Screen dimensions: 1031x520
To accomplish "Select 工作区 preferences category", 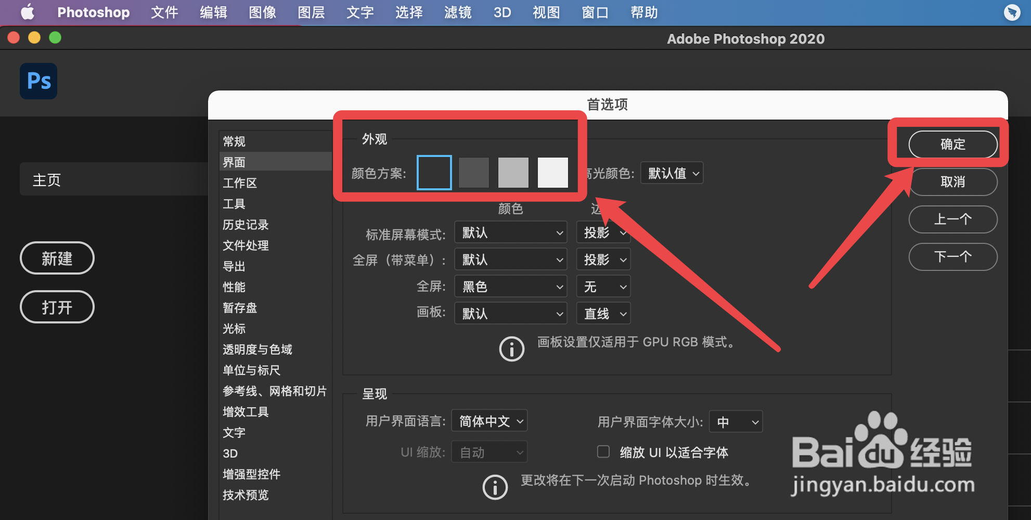I will [x=276, y=183].
